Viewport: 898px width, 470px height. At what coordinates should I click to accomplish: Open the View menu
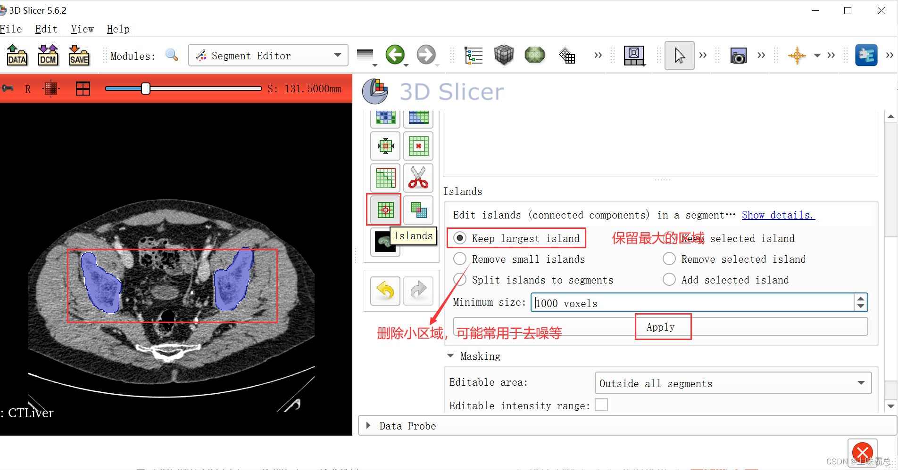83,29
